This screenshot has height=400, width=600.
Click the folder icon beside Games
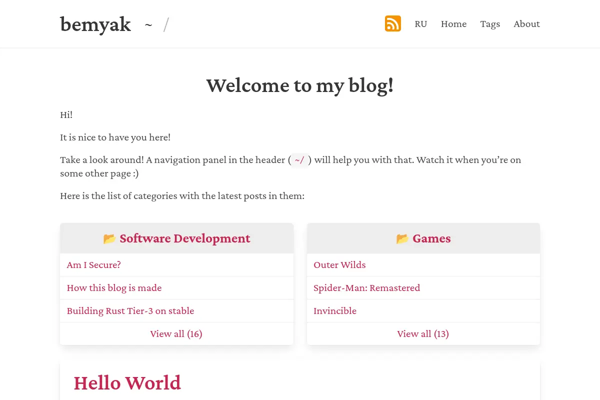402,239
